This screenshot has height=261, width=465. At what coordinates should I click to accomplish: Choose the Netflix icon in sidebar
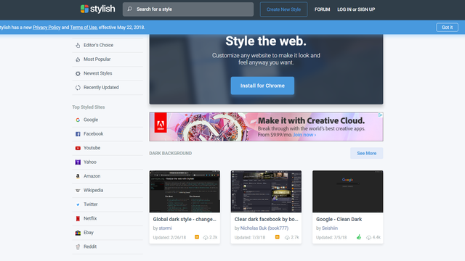(78, 218)
